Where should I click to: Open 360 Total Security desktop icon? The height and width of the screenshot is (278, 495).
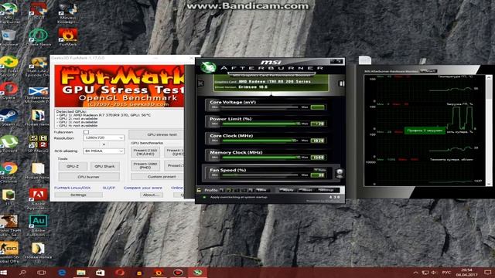(x=9, y=66)
